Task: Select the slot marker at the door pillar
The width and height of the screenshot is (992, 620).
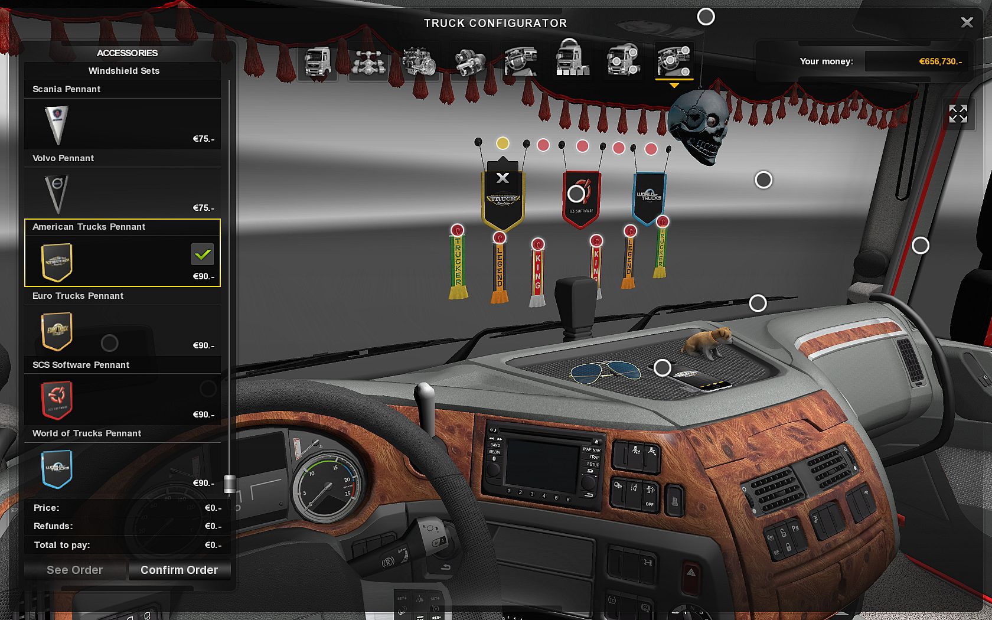Action: (920, 245)
